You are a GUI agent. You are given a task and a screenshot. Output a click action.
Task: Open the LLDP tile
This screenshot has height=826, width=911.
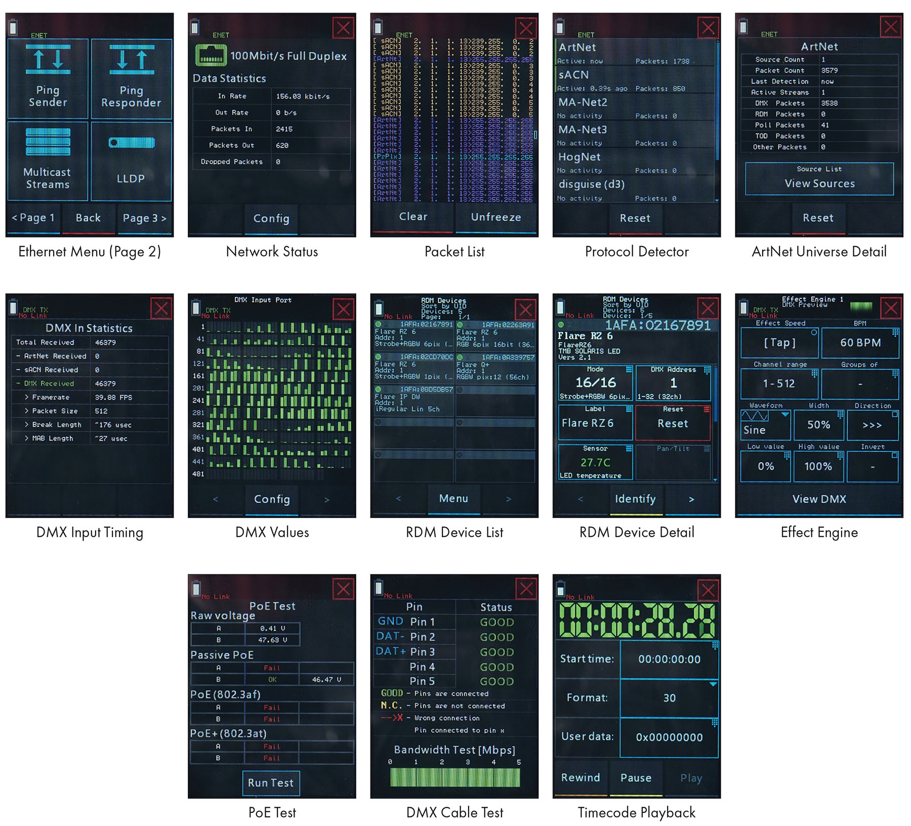pos(131,161)
